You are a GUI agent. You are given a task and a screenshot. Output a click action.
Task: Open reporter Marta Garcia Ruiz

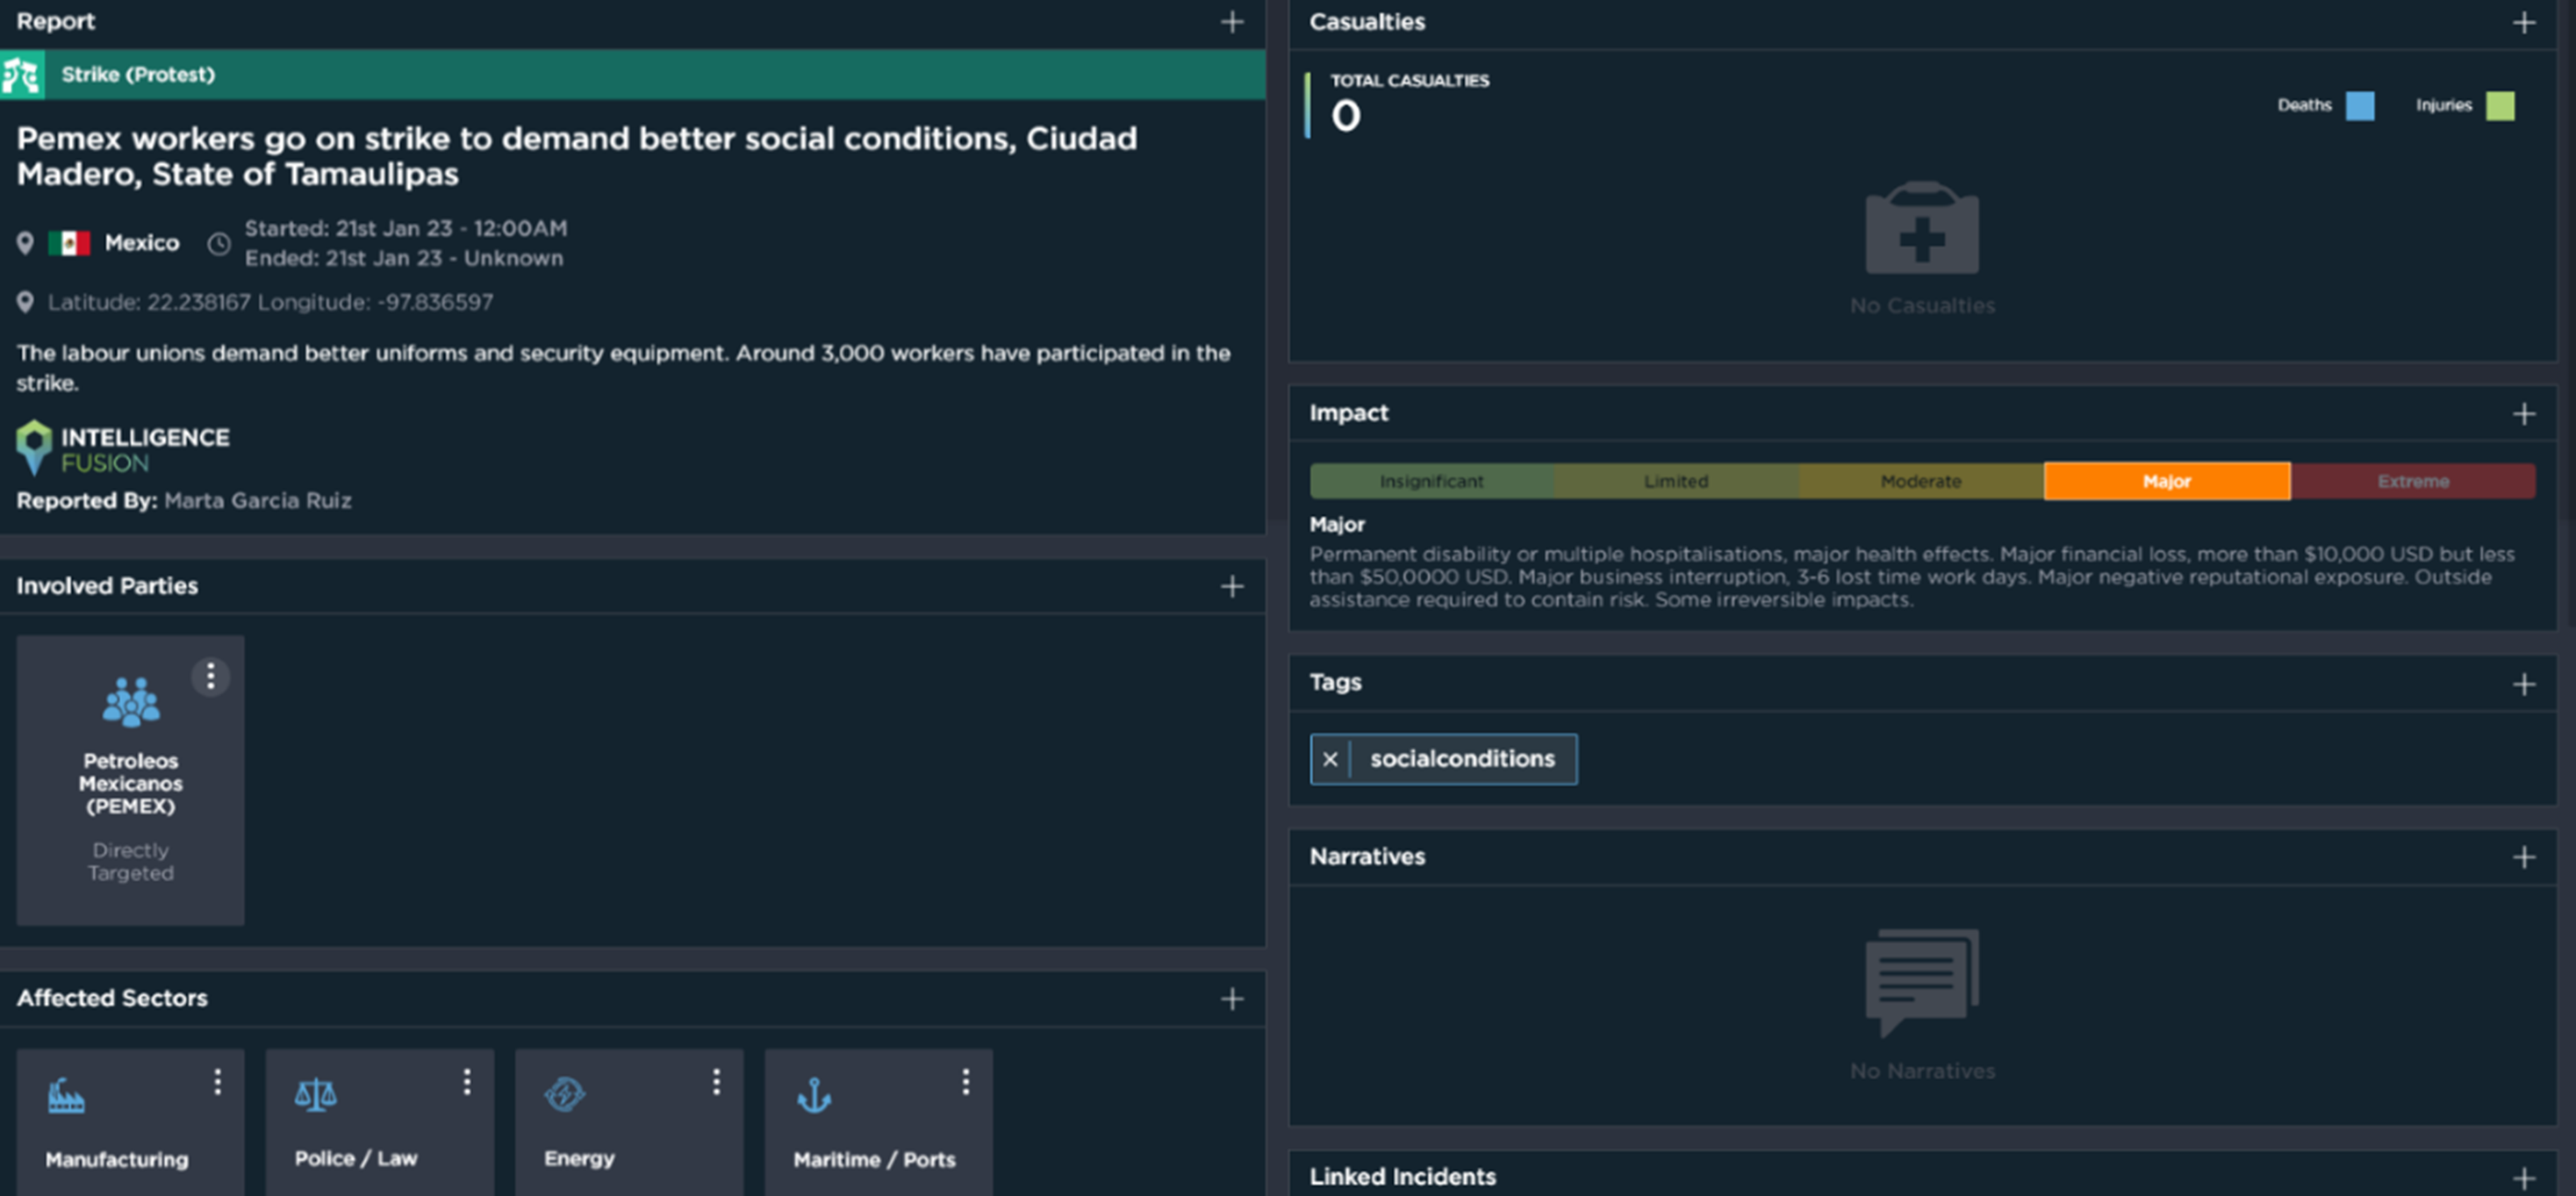[x=258, y=500]
